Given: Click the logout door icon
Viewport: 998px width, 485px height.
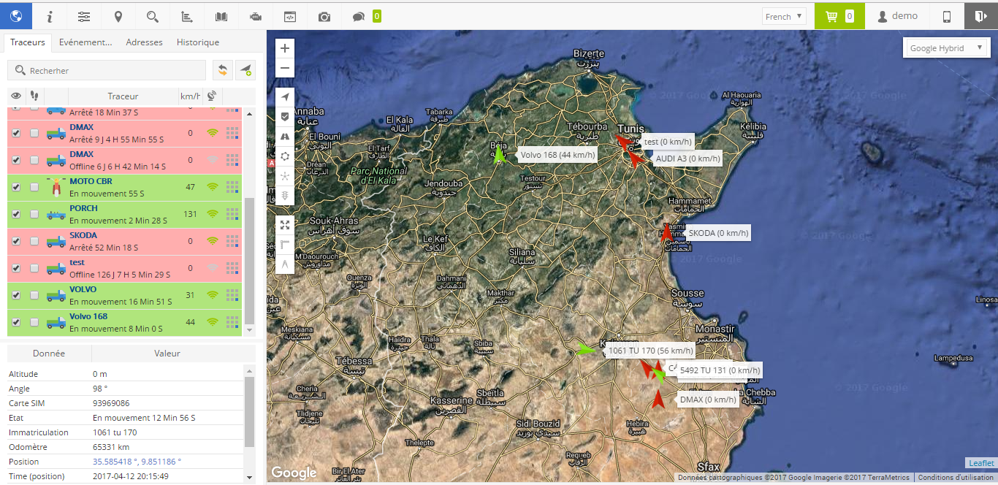Looking at the screenshot, I should click(x=980, y=16).
